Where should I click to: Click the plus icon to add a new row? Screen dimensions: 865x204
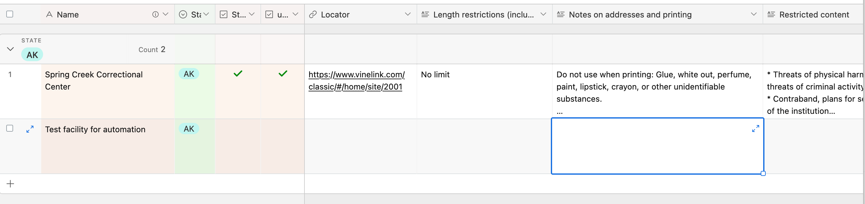coord(10,184)
